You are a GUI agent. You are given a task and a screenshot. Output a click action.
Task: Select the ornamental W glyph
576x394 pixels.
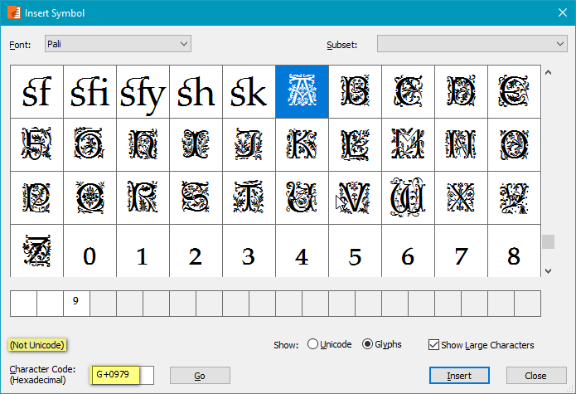(408, 197)
